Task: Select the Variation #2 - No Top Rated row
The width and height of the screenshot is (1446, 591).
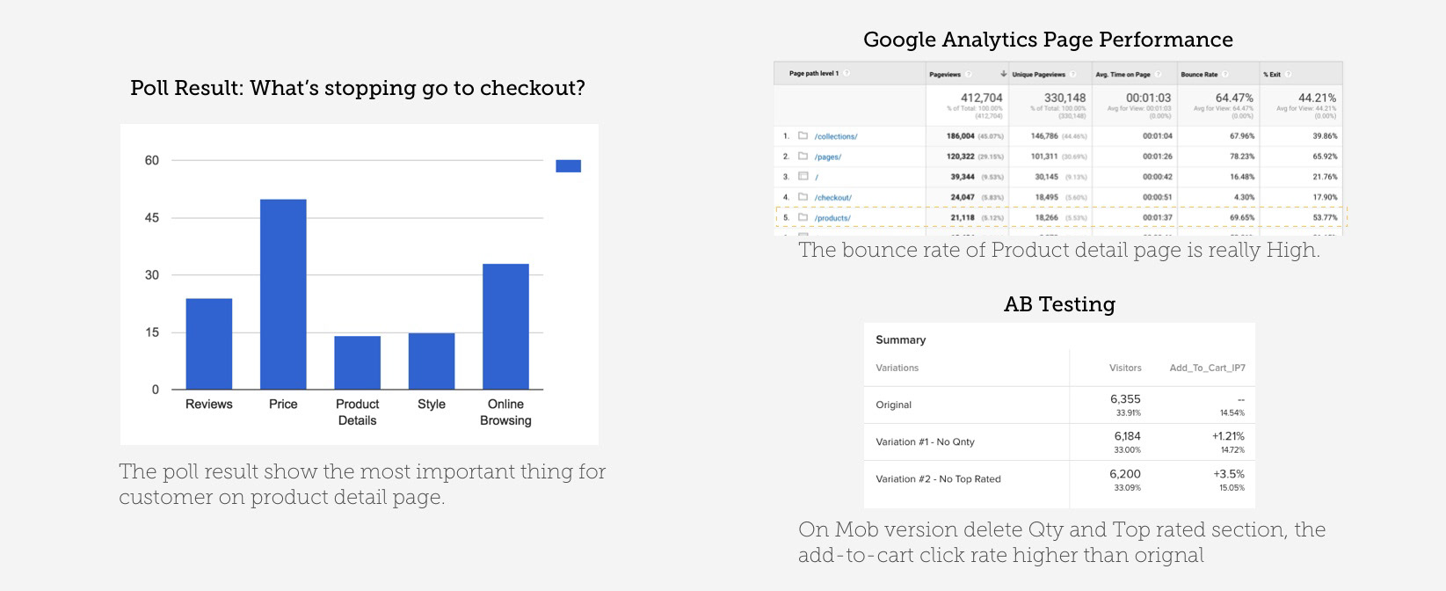Action: click(x=1059, y=479)
